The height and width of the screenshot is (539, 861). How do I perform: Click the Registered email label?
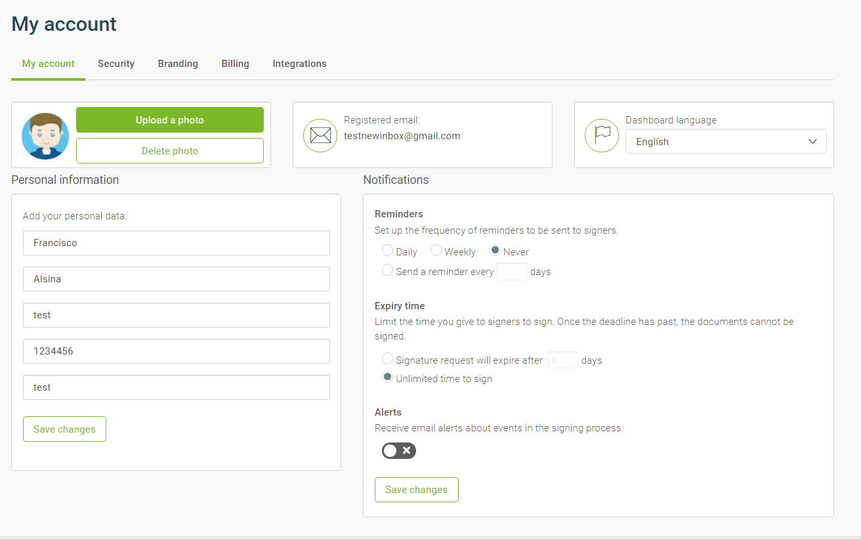(382, 120)
